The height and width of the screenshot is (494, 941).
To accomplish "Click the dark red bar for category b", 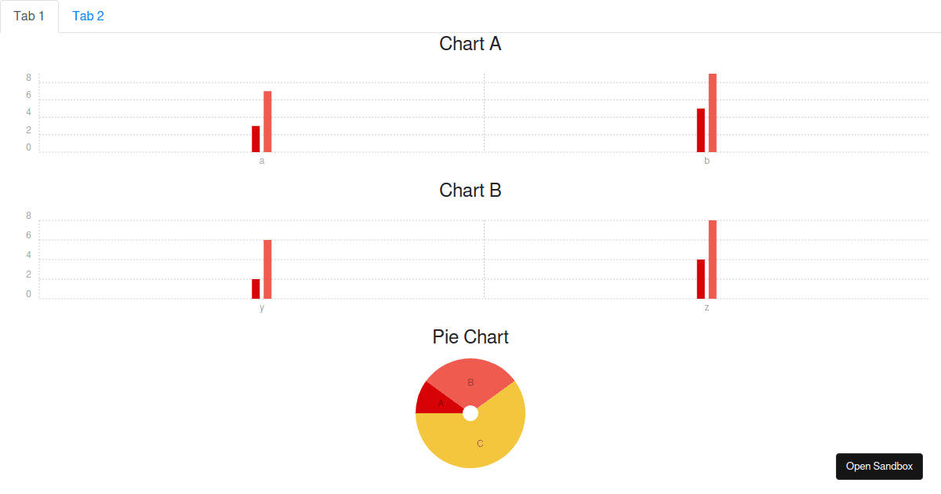I will (701, 130).
